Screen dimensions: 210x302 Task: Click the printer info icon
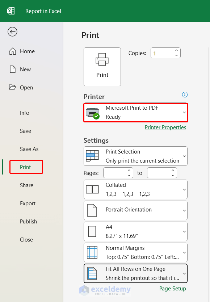[x=185, y=95]
